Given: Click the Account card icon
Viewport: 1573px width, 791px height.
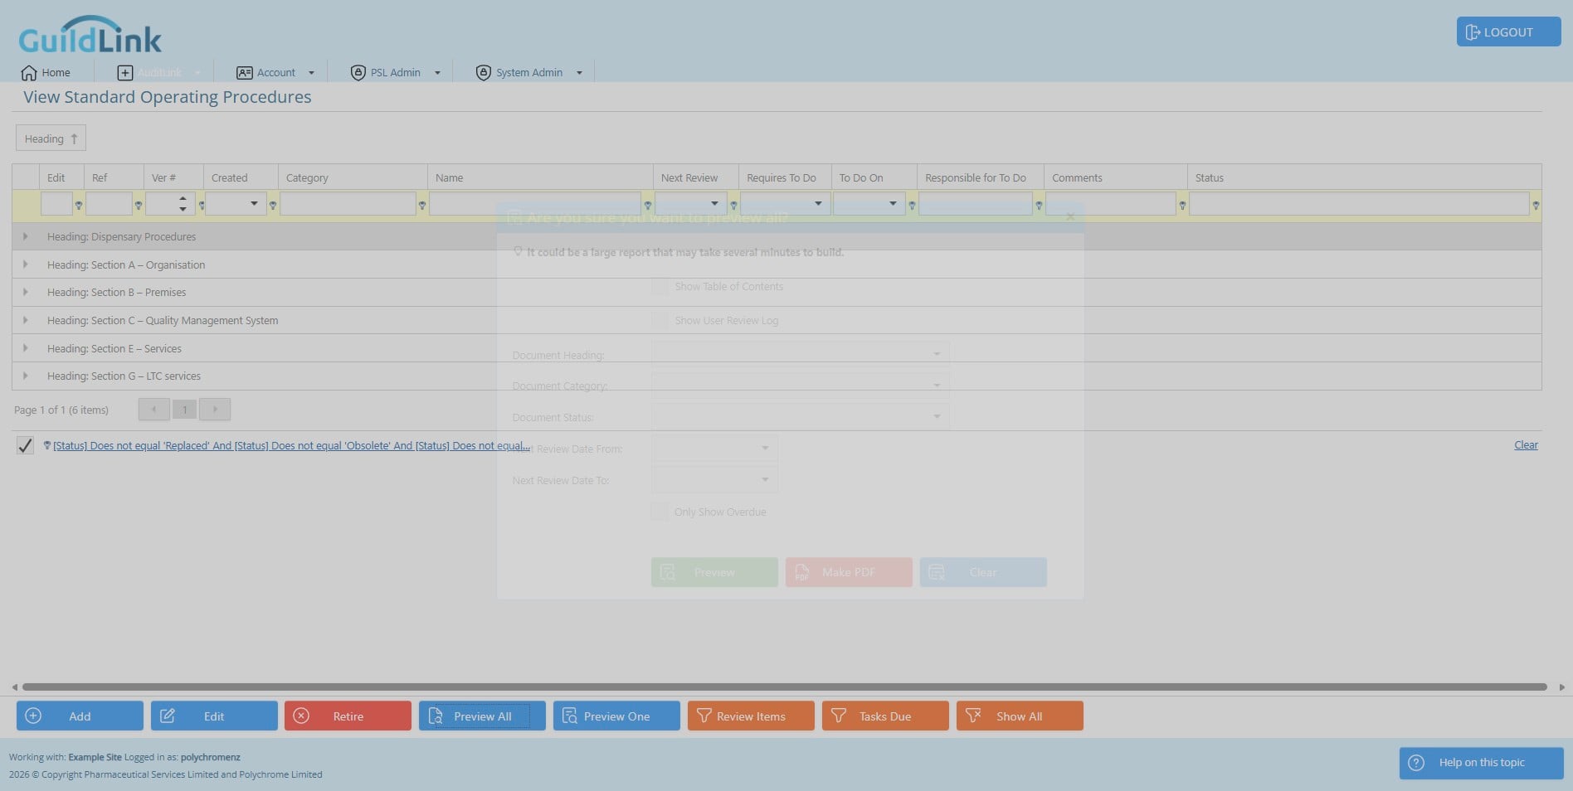Looking at the screenshot, I should coord(244,73).
